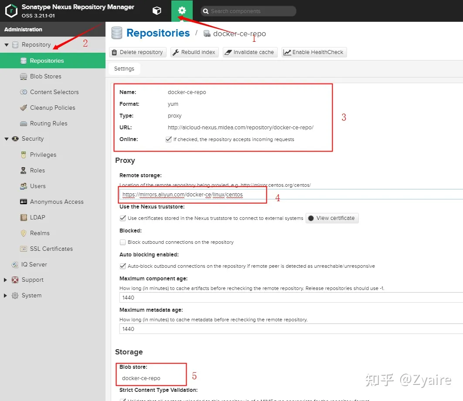Click the Support lifebuoy icon
Viewport: 463px width, 401px height.
(15, 280)
